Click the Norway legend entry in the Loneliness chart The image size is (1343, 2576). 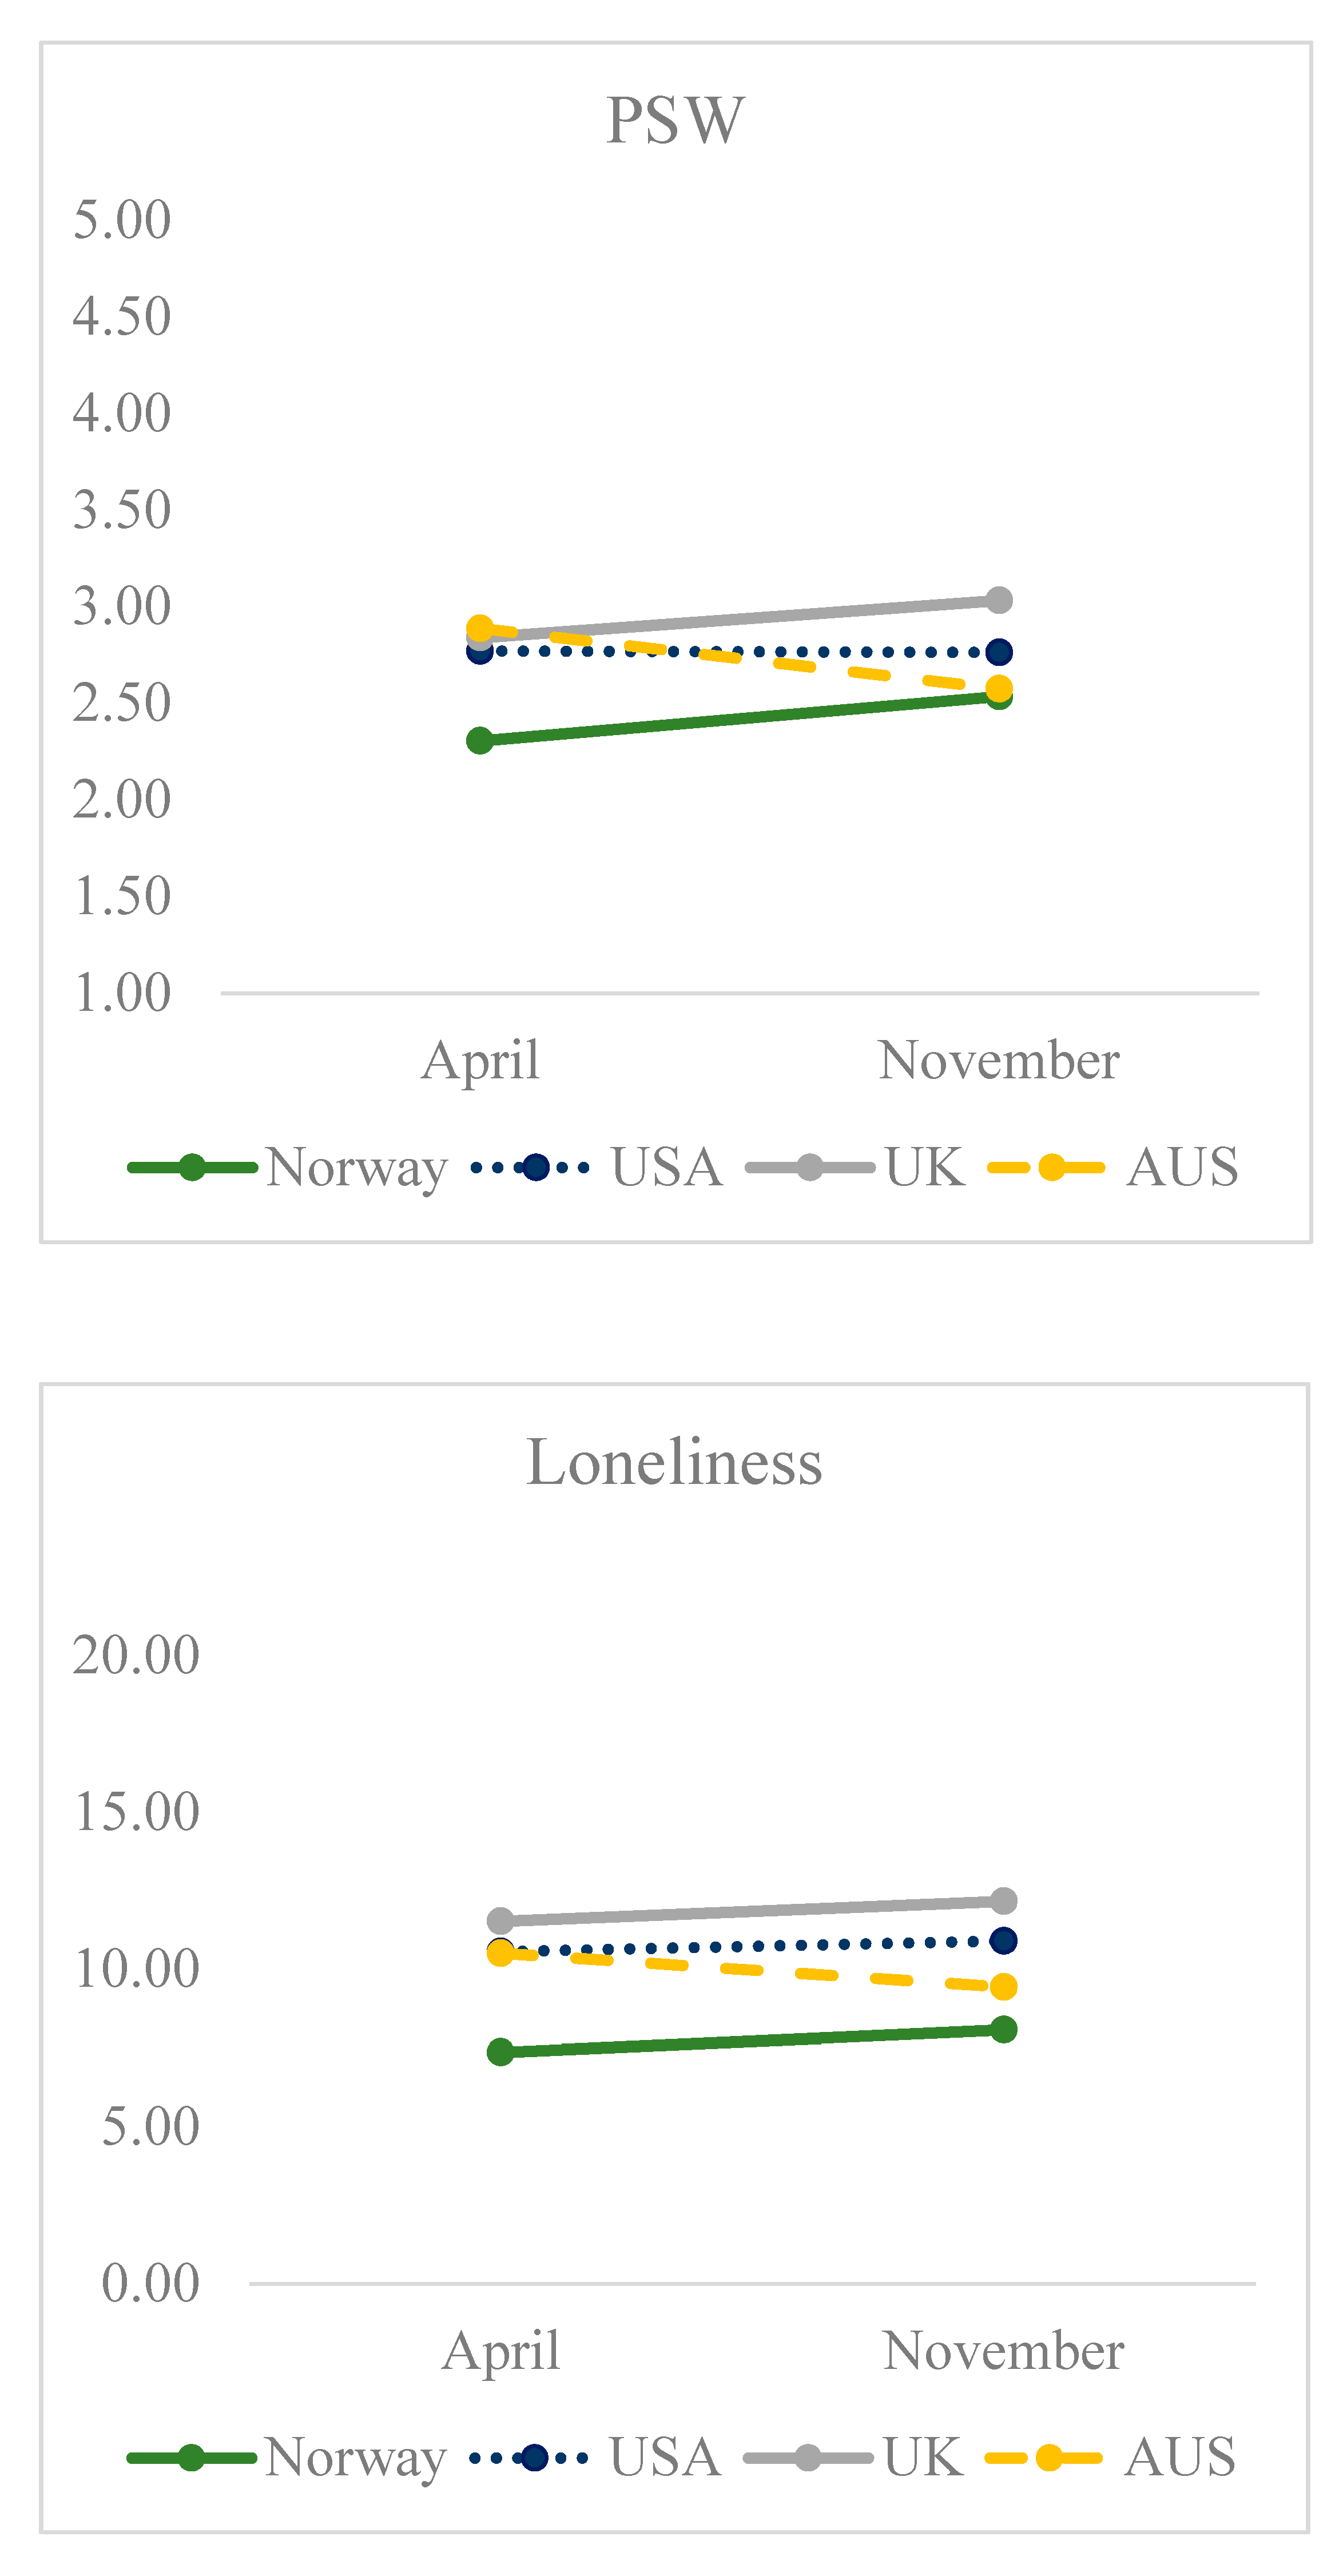pos(287,2457)
